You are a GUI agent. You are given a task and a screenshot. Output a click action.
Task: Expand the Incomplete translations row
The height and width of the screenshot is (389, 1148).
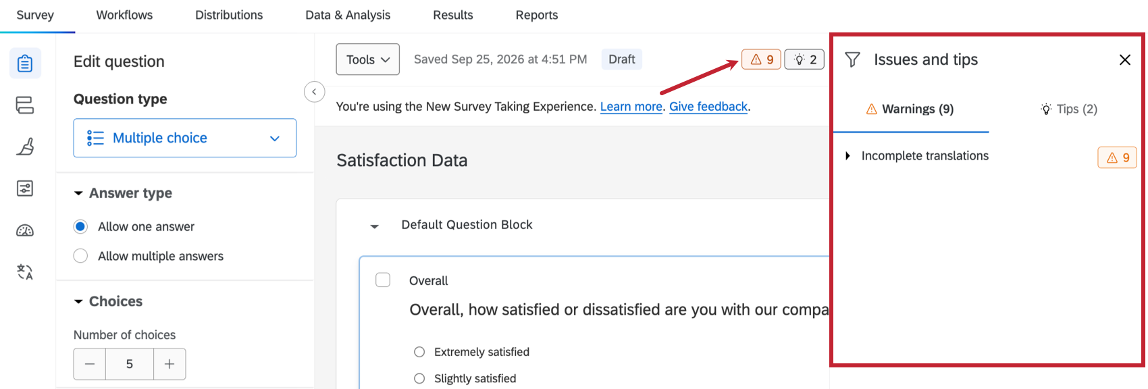tap(847, 156)
